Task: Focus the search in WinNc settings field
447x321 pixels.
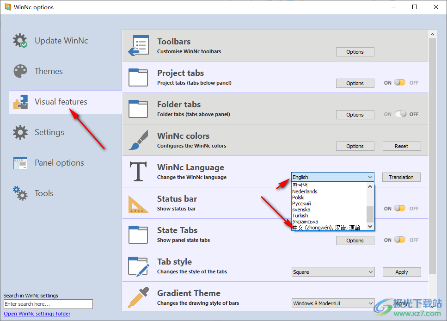Action: (48, 304)
